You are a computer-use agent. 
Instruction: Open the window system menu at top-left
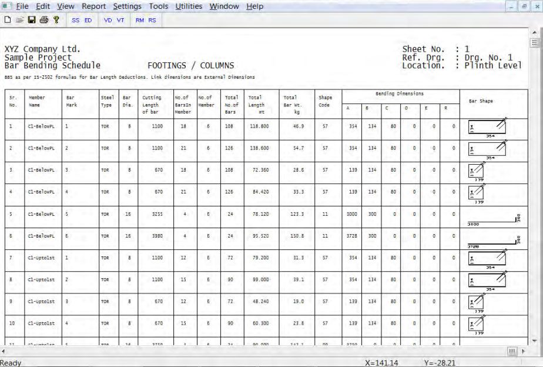point(5,6)
